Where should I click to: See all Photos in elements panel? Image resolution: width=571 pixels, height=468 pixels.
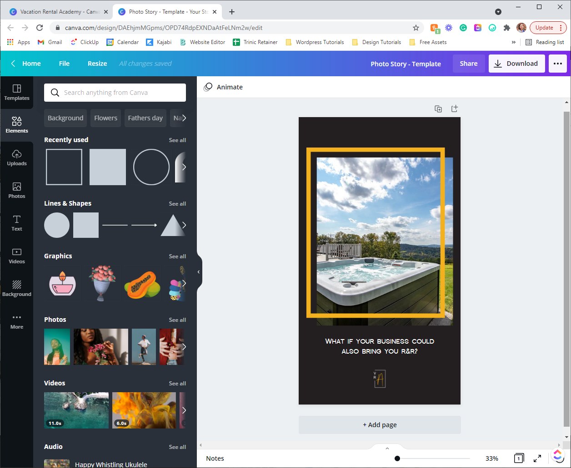(x=177, y=320)
